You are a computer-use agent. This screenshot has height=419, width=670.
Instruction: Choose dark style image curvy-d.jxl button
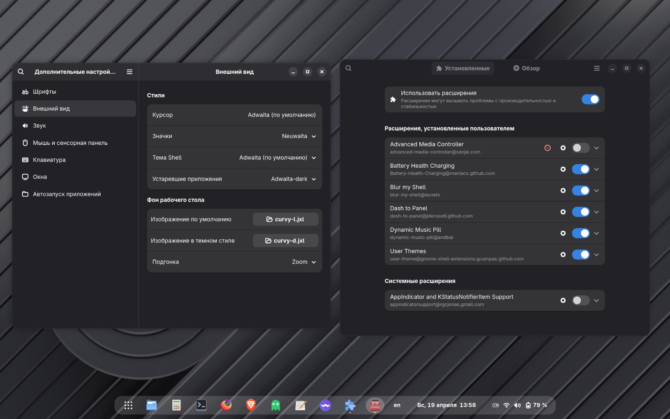285,240
